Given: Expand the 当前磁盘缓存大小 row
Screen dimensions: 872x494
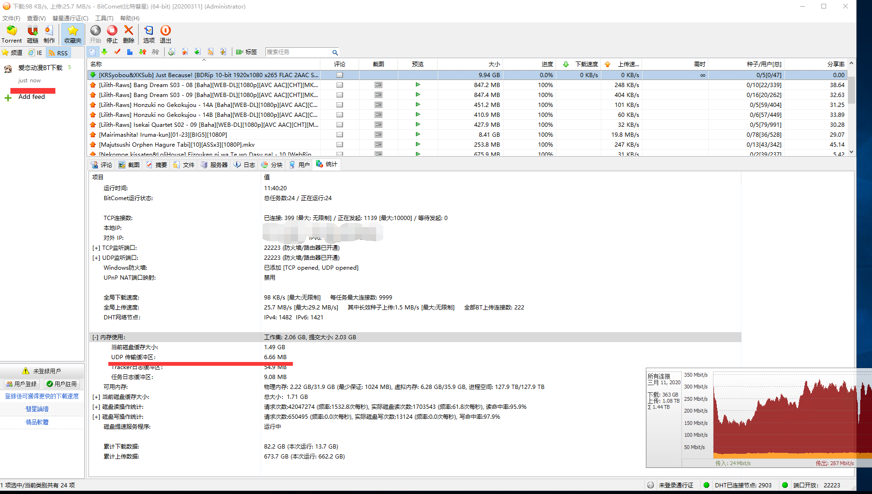Looking at the screenshot, I should click(96, 397).
